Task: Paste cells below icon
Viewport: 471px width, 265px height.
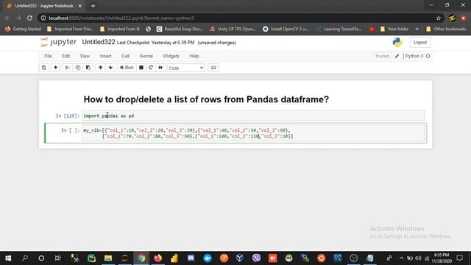Action: [x=88, y=68]
